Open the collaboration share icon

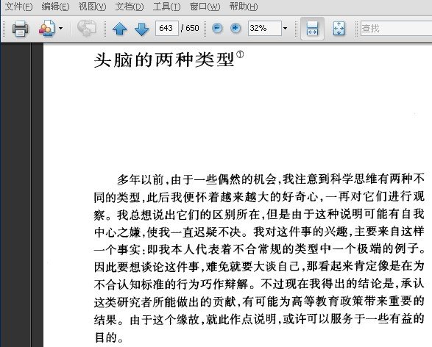coord(47,29)
